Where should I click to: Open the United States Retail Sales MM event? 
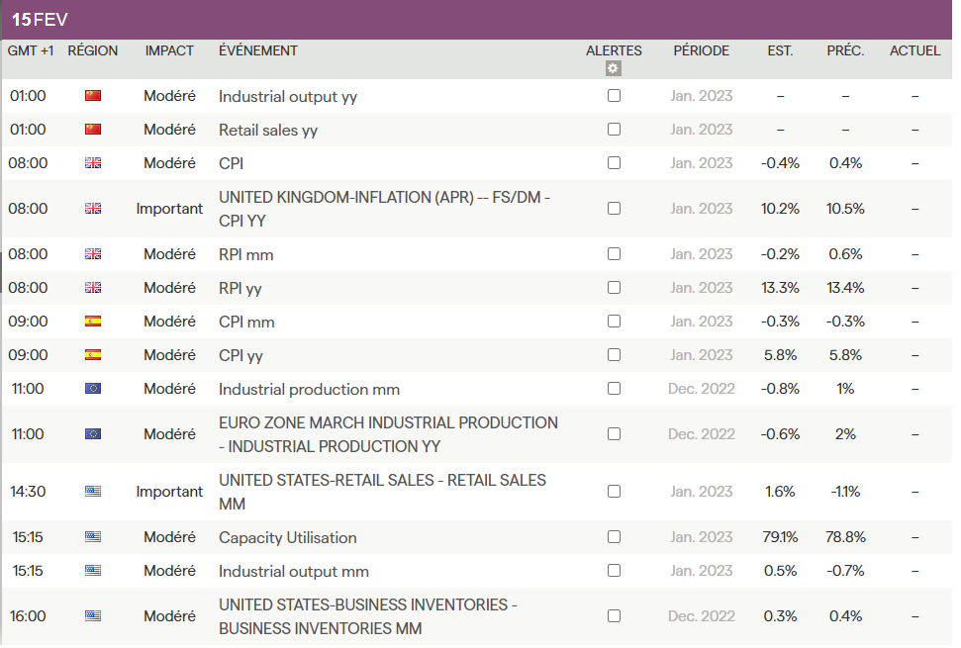click(x=382, y=492)
